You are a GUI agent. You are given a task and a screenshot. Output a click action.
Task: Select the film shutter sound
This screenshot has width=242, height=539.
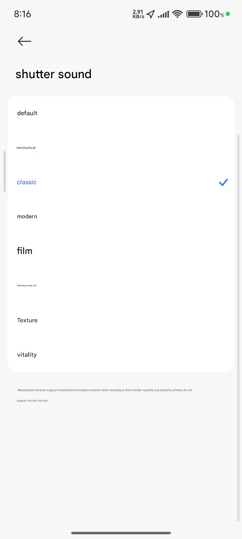[x=25, y=251]
